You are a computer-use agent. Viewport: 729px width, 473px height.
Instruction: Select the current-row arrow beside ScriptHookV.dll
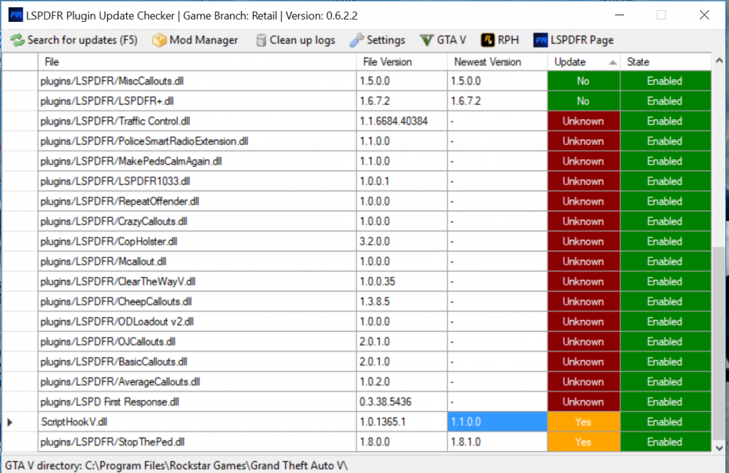[9, 422]
